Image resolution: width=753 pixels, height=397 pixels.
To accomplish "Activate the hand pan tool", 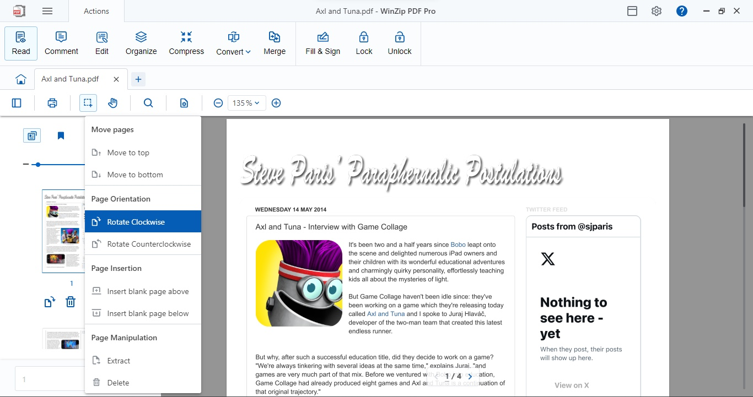I will [x=112, y=103].
